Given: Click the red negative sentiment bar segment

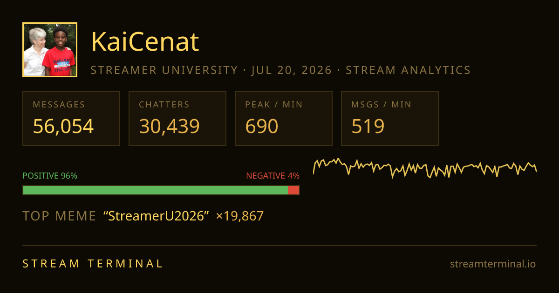Looking at the screenshot, I should tap(293, 190).
